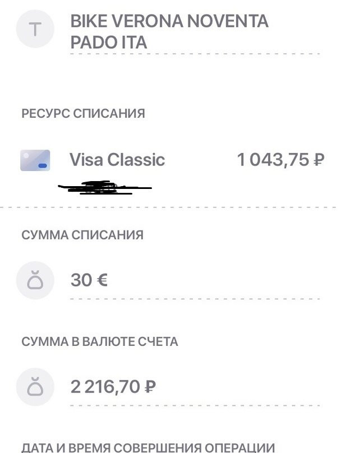Image resolution: width=341 pixels, height=453 pixels.
Task: Tap the "СУММА В ВАЛЮТЕ СЧЕТА" heading
Action: click(x=100, y=341)
